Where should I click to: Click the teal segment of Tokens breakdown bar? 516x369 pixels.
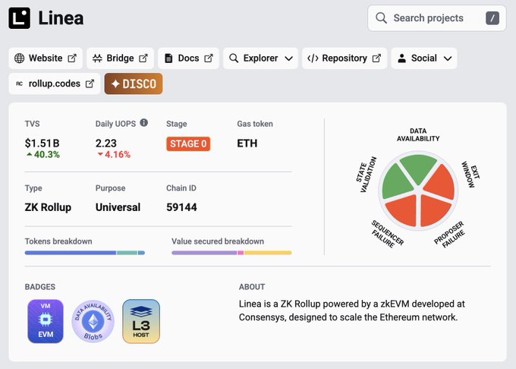pyautogui.click(x=127, y=253)
